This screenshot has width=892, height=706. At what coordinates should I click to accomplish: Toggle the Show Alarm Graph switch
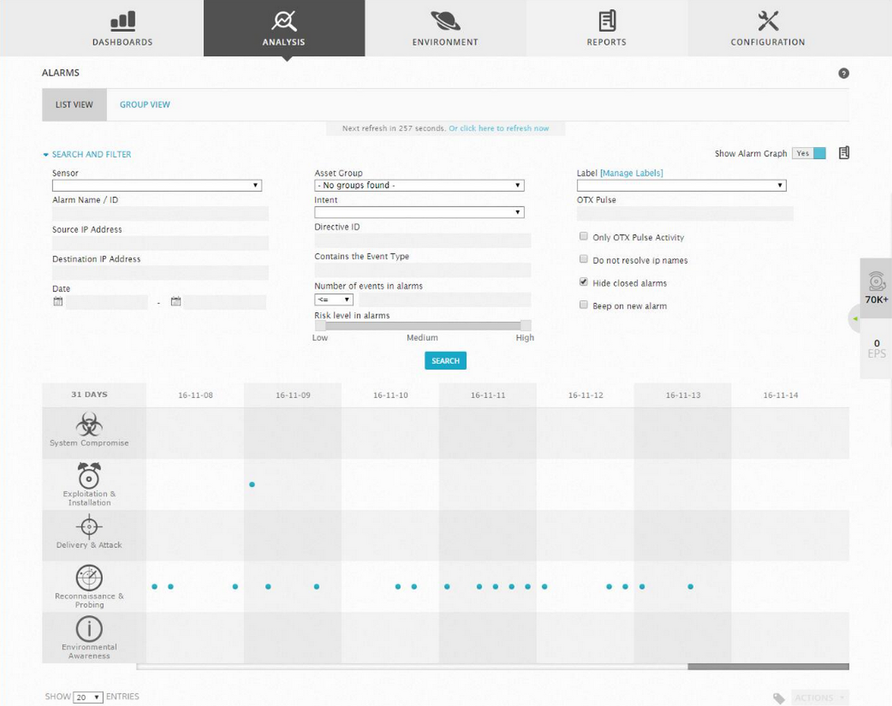pos(809,153)
